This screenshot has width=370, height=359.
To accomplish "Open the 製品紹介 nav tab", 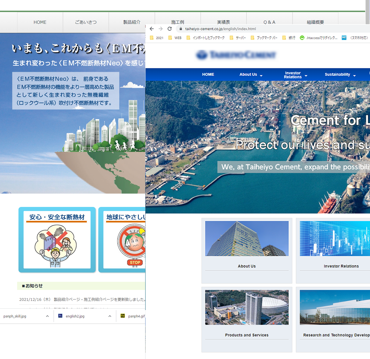I will [x=132, y=22].
